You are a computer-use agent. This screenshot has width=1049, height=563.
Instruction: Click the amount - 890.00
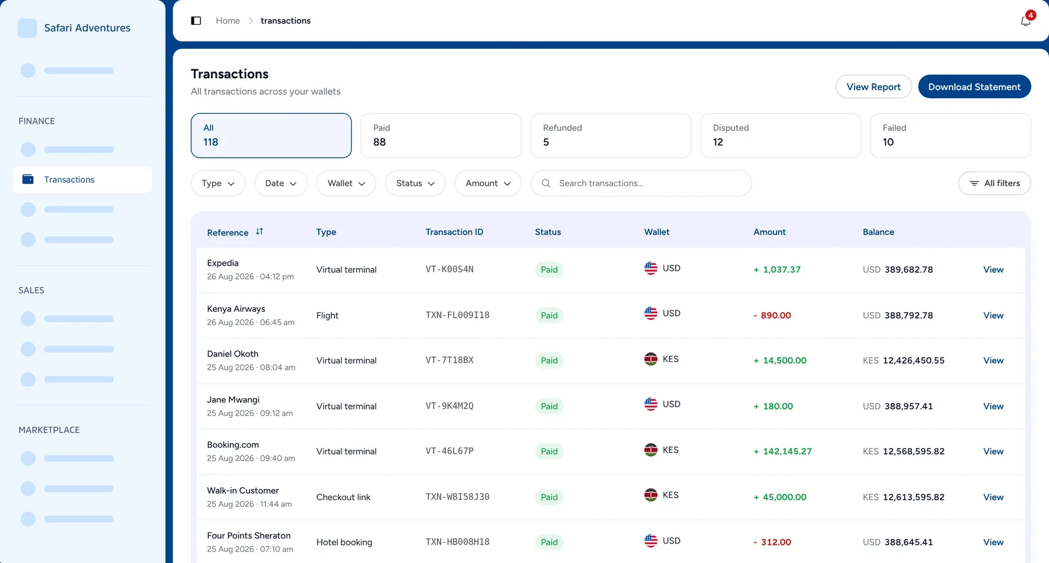[772, 315]
